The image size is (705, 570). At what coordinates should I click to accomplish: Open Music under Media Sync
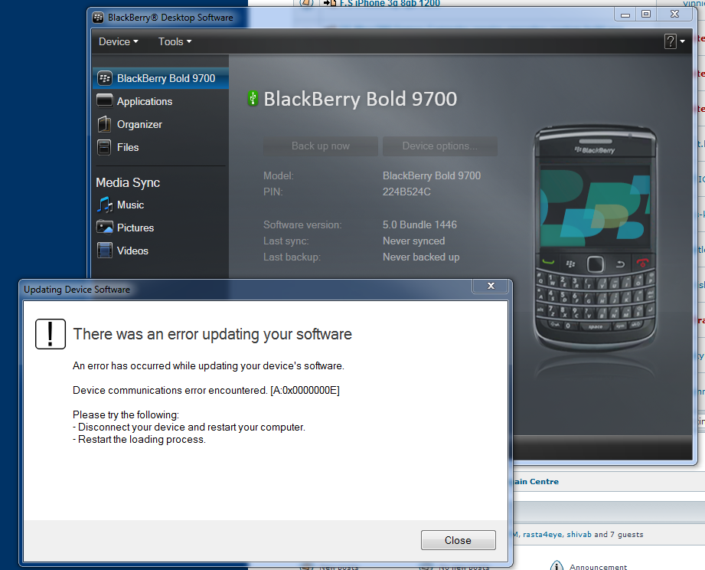(x=130, y=205)
